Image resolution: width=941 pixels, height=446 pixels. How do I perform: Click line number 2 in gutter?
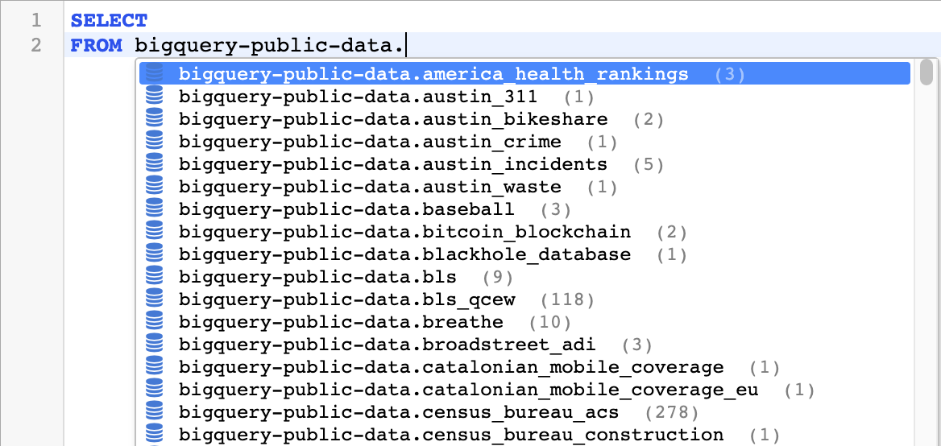[x=36, y=45]
